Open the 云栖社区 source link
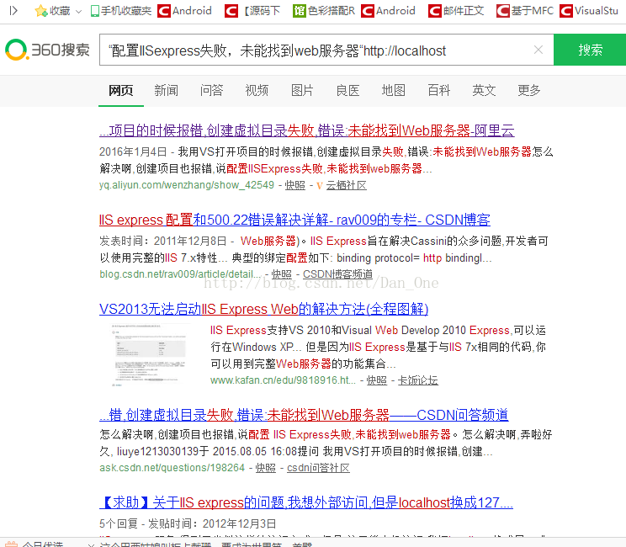The height and width of the screenshot is (547, 626). 346,185
